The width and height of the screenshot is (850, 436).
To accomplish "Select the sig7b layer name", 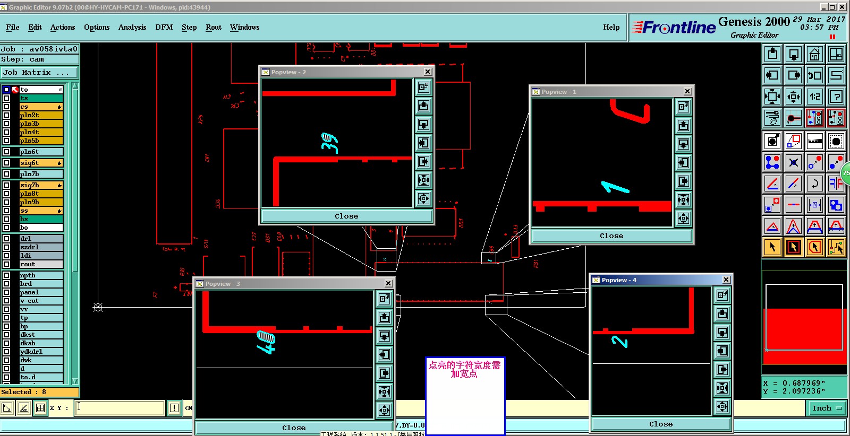I will click(x=41, y=185).
